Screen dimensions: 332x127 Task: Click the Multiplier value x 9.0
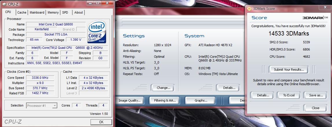tap(40, 83)
